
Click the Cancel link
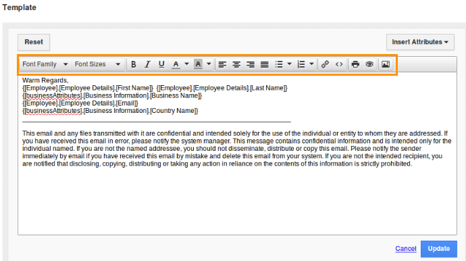click(406, 249)
